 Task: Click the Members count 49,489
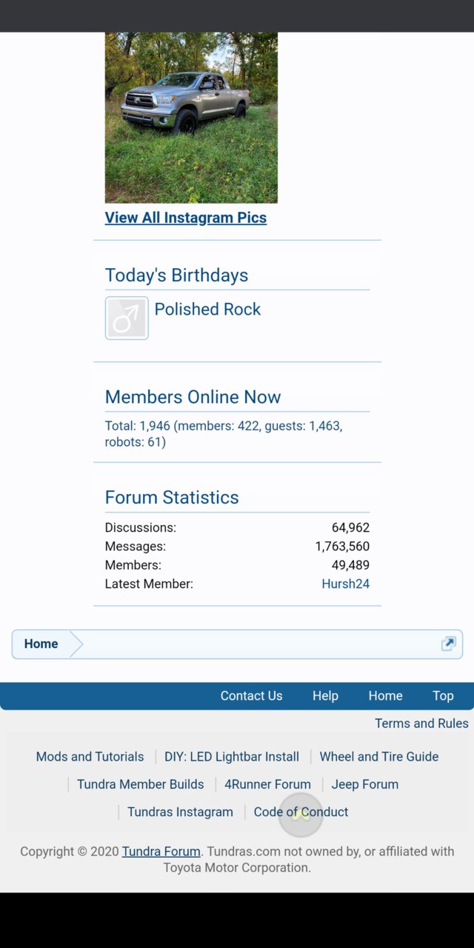point(350,565)
